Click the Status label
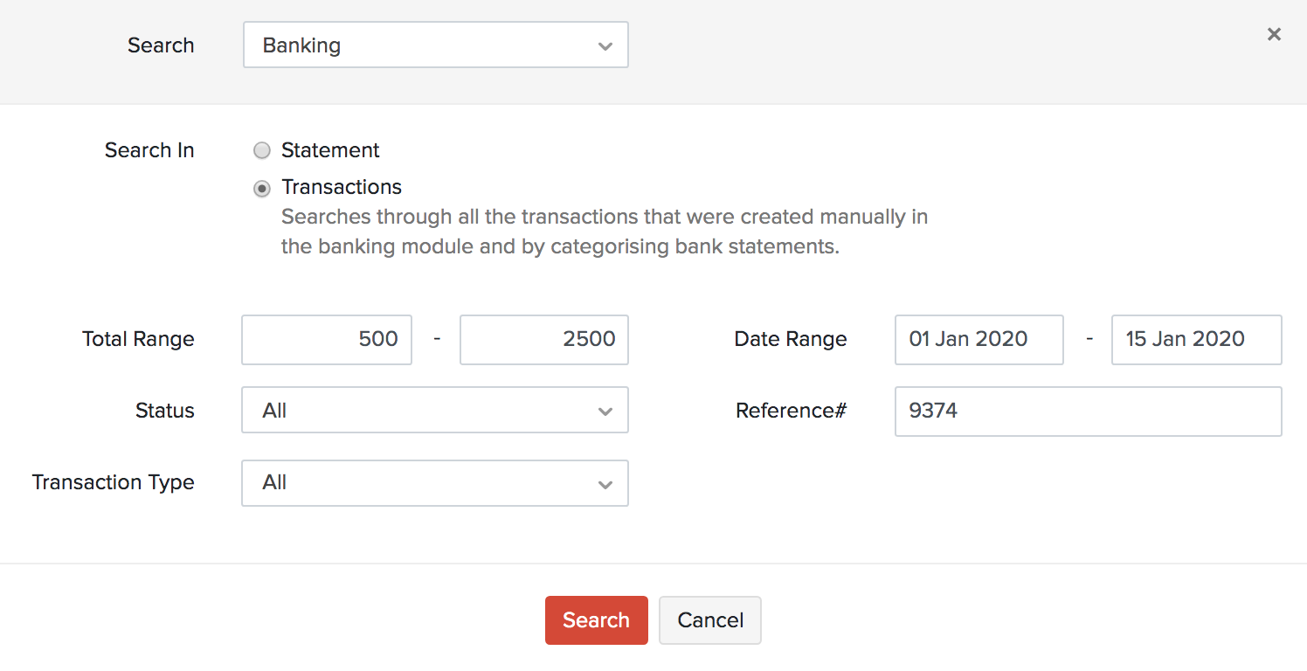Screen dimensions: 1307x671 pos(165,411)
